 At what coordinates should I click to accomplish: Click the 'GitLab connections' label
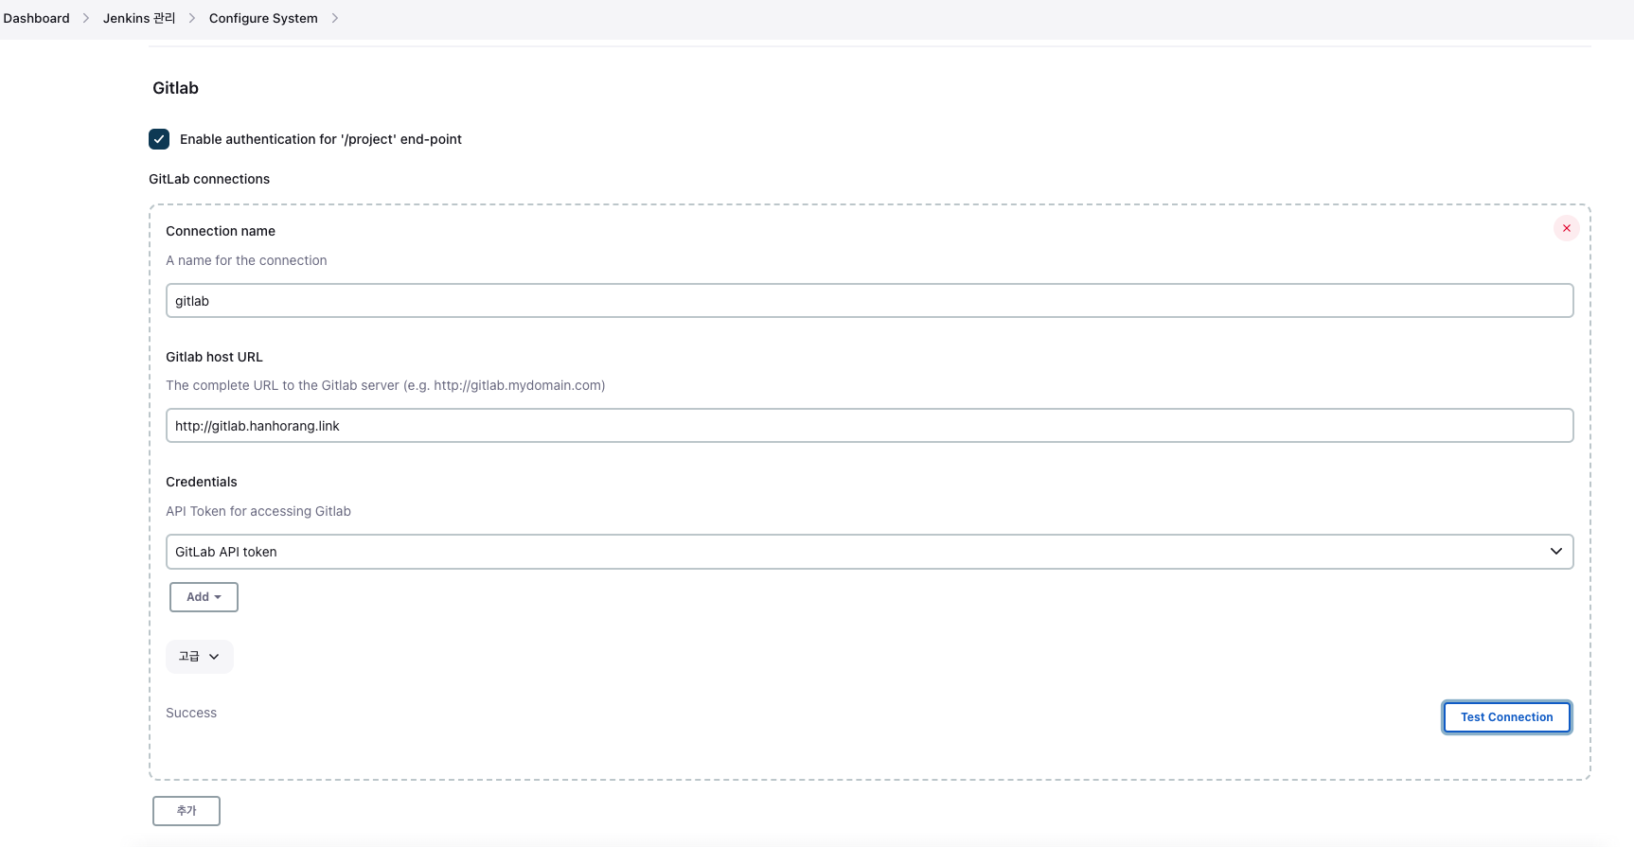point(209,179)
